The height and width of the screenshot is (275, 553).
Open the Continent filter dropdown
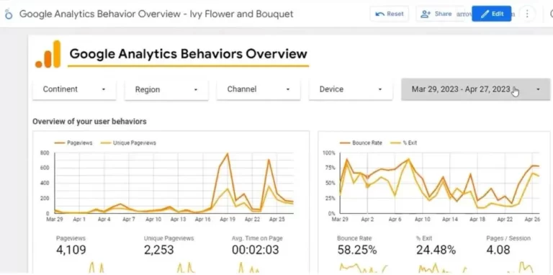coord(74,89)
